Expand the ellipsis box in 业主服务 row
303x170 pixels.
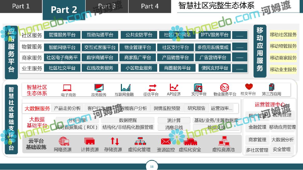[240, 68]
